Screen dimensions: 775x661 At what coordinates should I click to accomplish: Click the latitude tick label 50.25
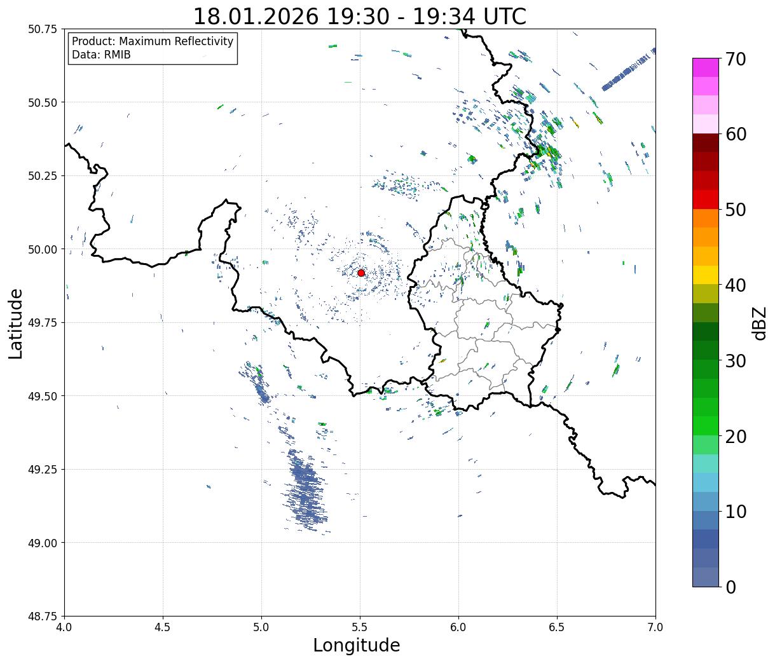(43, 176)
